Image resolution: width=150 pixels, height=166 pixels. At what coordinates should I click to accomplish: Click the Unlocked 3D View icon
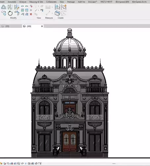click(x=19, y=163)
